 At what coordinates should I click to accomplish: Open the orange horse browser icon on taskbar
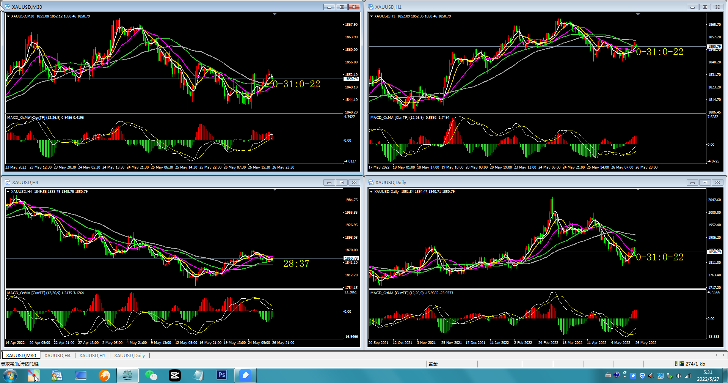104,375
